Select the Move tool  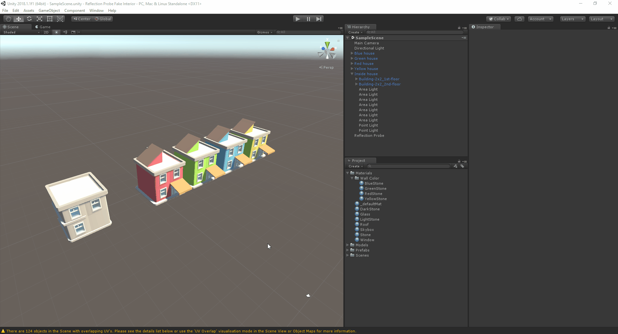coord(19,19)
